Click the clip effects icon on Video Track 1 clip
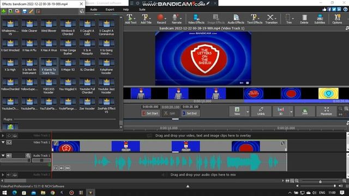Viewport: 349px width, 196px height. (56, 143)
